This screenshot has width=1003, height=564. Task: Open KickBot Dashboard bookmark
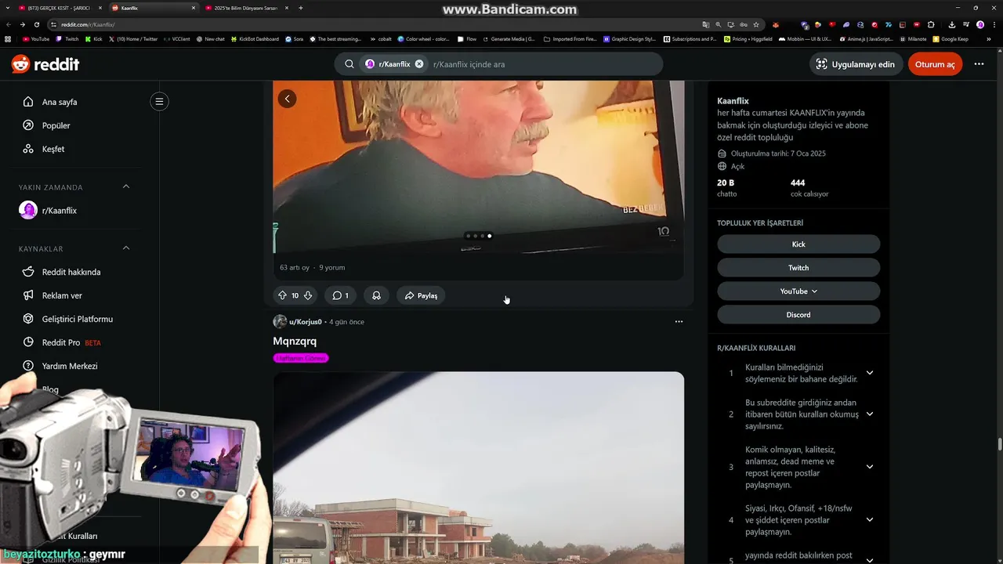point(255,38)
